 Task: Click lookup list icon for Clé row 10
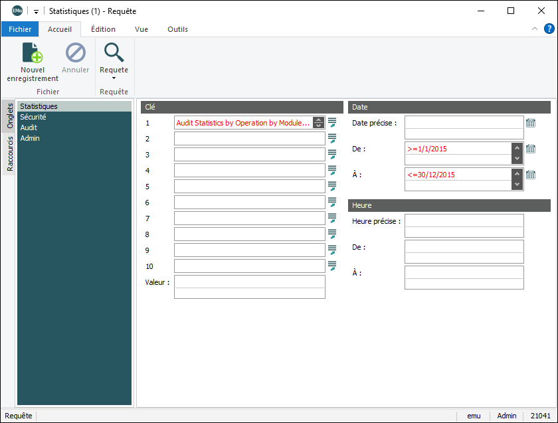(332, 266)
